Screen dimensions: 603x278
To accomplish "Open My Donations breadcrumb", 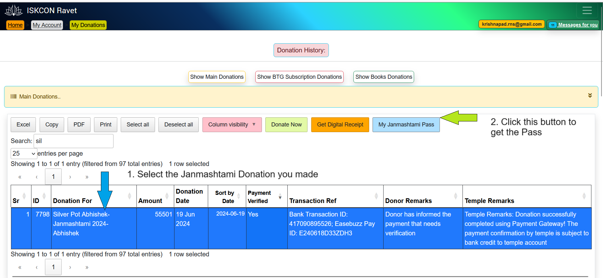I will 88,25.
